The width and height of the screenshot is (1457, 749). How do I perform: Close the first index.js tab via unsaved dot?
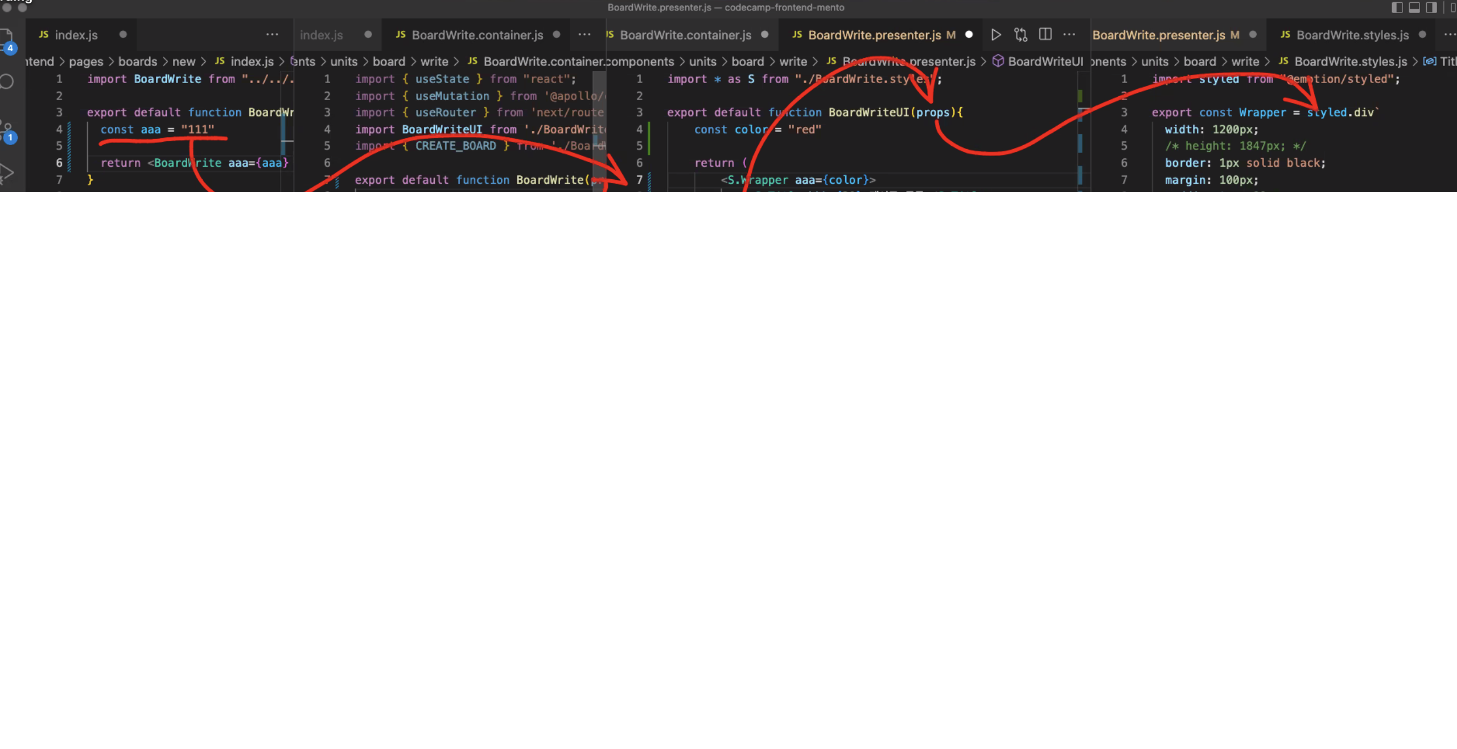click(123, 35)
